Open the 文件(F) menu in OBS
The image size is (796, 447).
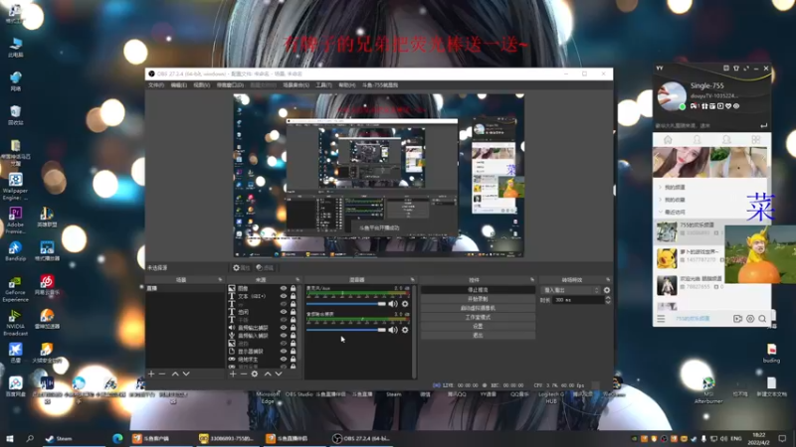tap(156, 85)
